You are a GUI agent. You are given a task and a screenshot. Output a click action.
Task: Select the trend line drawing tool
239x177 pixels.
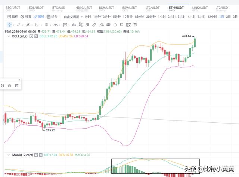point(19,25)
